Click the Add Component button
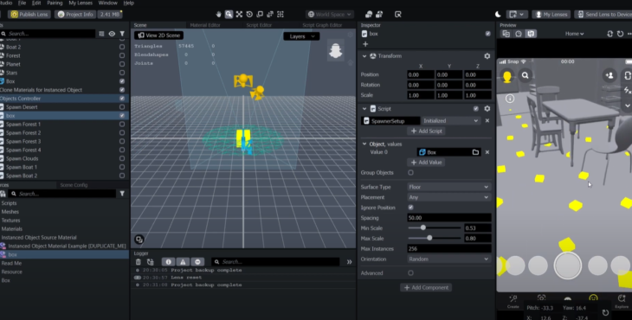 click(x=427, y=288)
